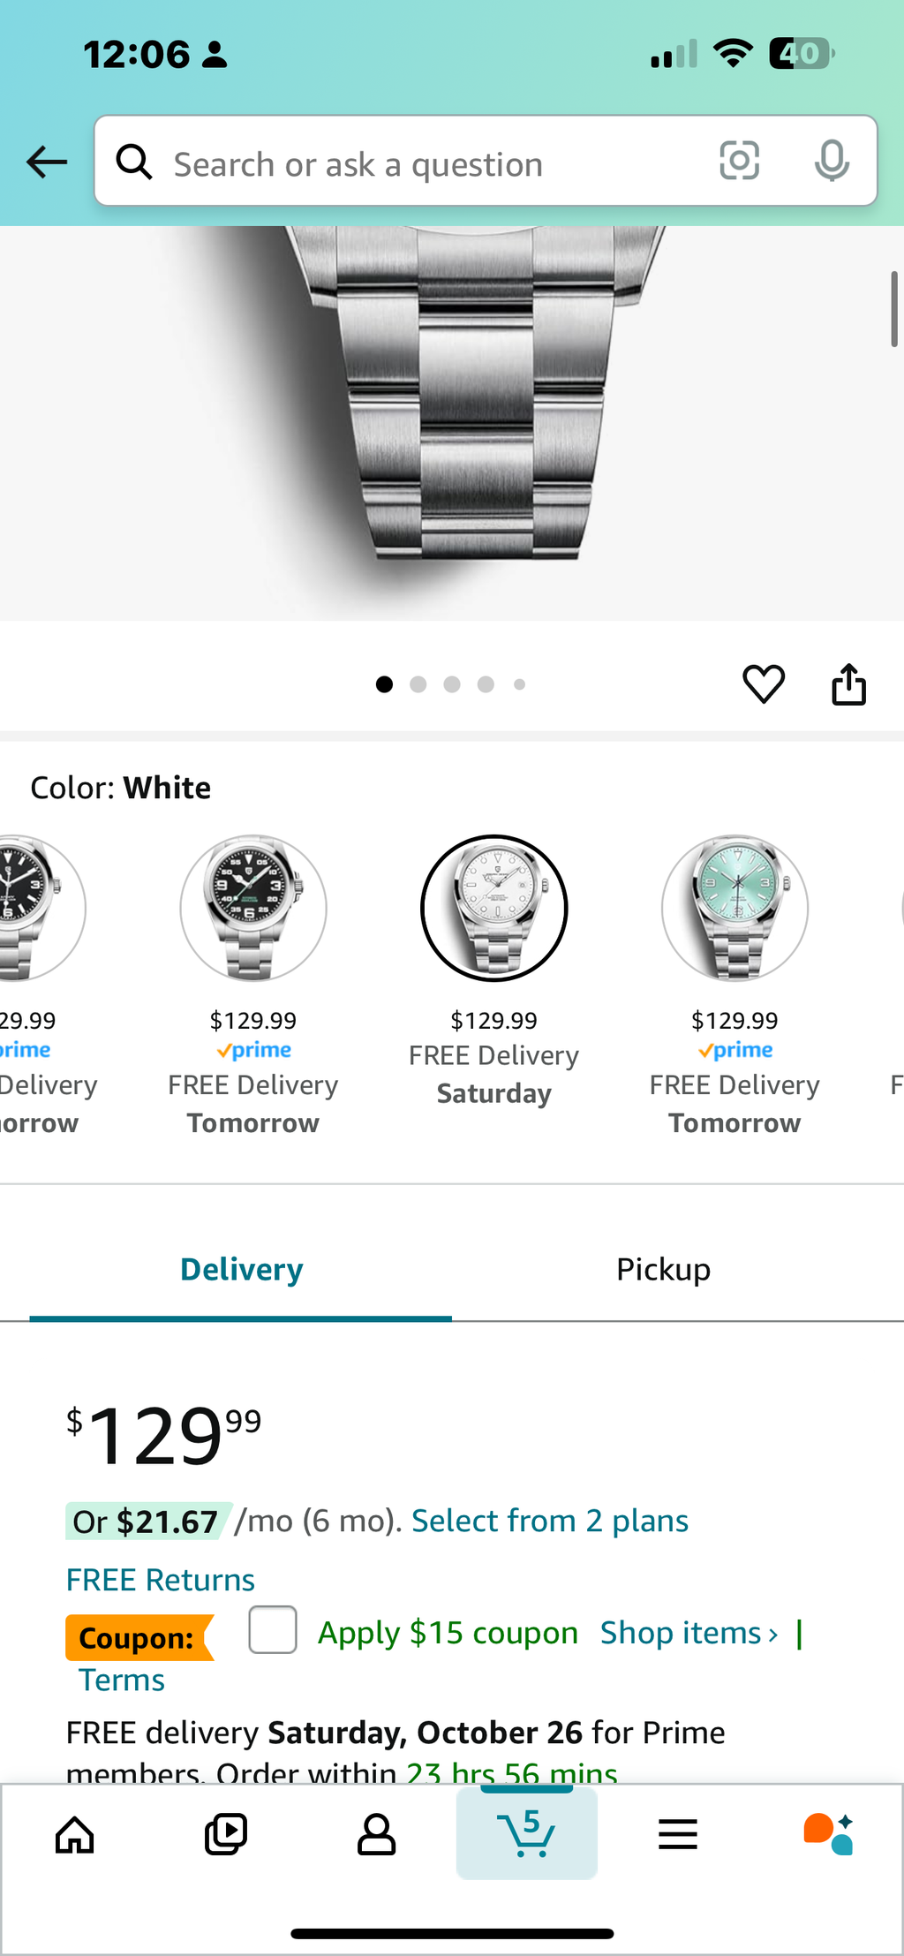Expand Shop items chevron link
The image size is (904, 1956).
pyautogui.click(x=689, y=1633)
